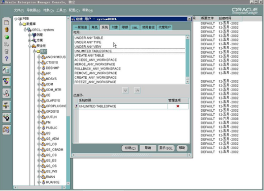Click the trash can delete sidebar icon
This screenshot has width=264, height=191.
pos(6,51)
